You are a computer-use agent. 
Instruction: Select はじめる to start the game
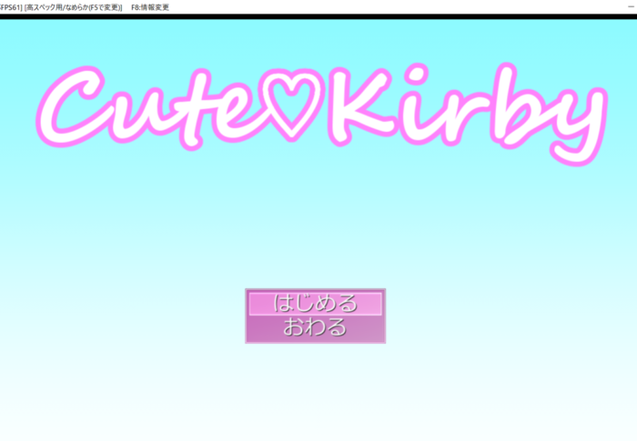(x=315, y=304)
